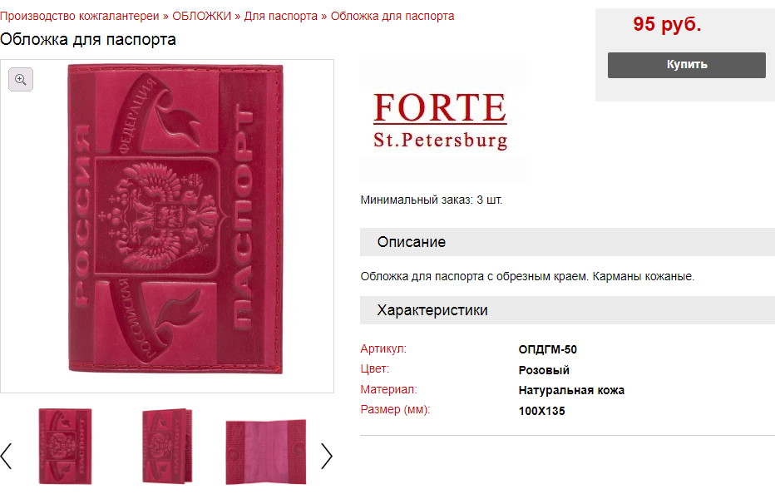Select the third opened cover thumbnail
The width and height of the screenshot is (775, 494).
[266, 452]
